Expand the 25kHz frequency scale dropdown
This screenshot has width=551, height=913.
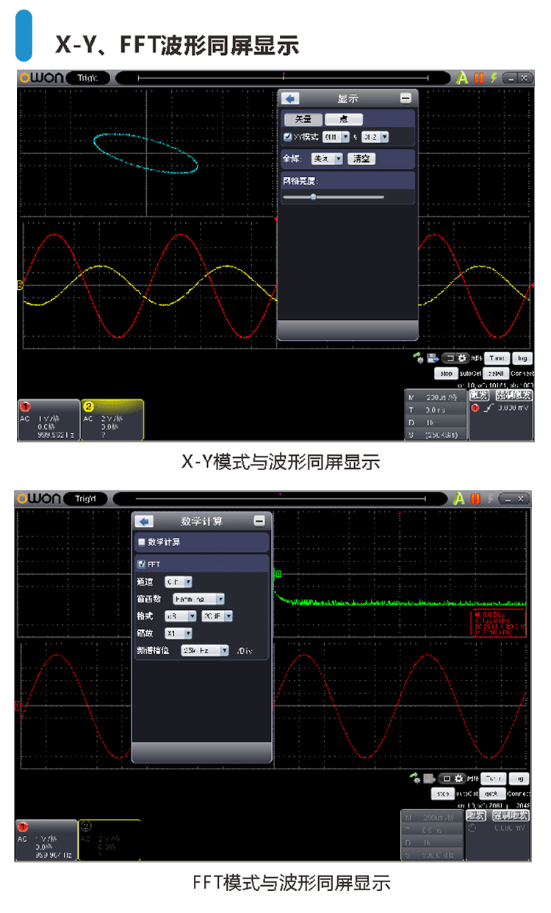(x=206, y=650)
